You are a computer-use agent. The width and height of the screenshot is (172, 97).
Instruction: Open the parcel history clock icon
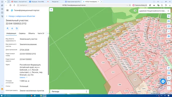(17, 28)
